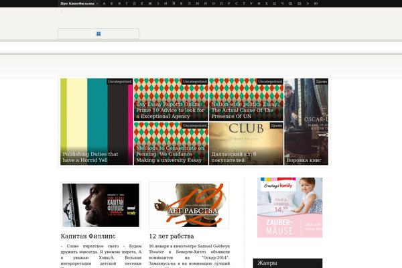Click Uncategorized tag on Buy Essay tile

coord(195,82)
